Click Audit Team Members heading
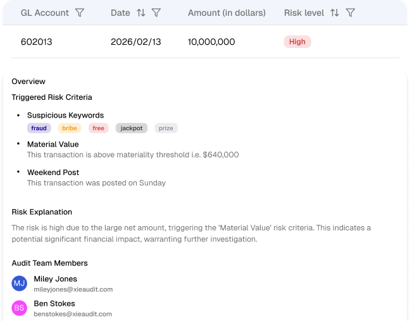The height and width of the screenshot is (321, 410). click(x=50, y=263)
